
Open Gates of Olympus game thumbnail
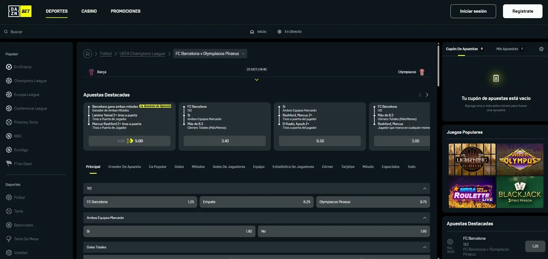point(520,159)
